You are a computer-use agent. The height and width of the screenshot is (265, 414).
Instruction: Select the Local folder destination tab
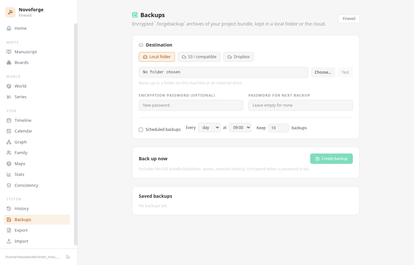[x=157, y=57]
